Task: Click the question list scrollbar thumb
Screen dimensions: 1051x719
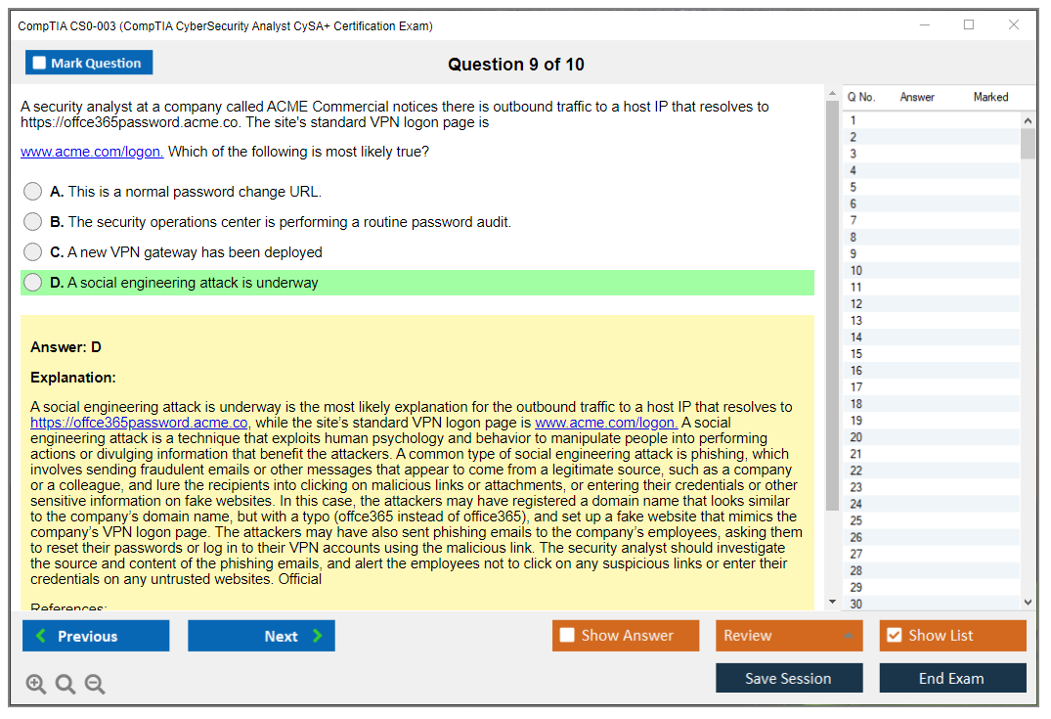Action: (1028, 143)
